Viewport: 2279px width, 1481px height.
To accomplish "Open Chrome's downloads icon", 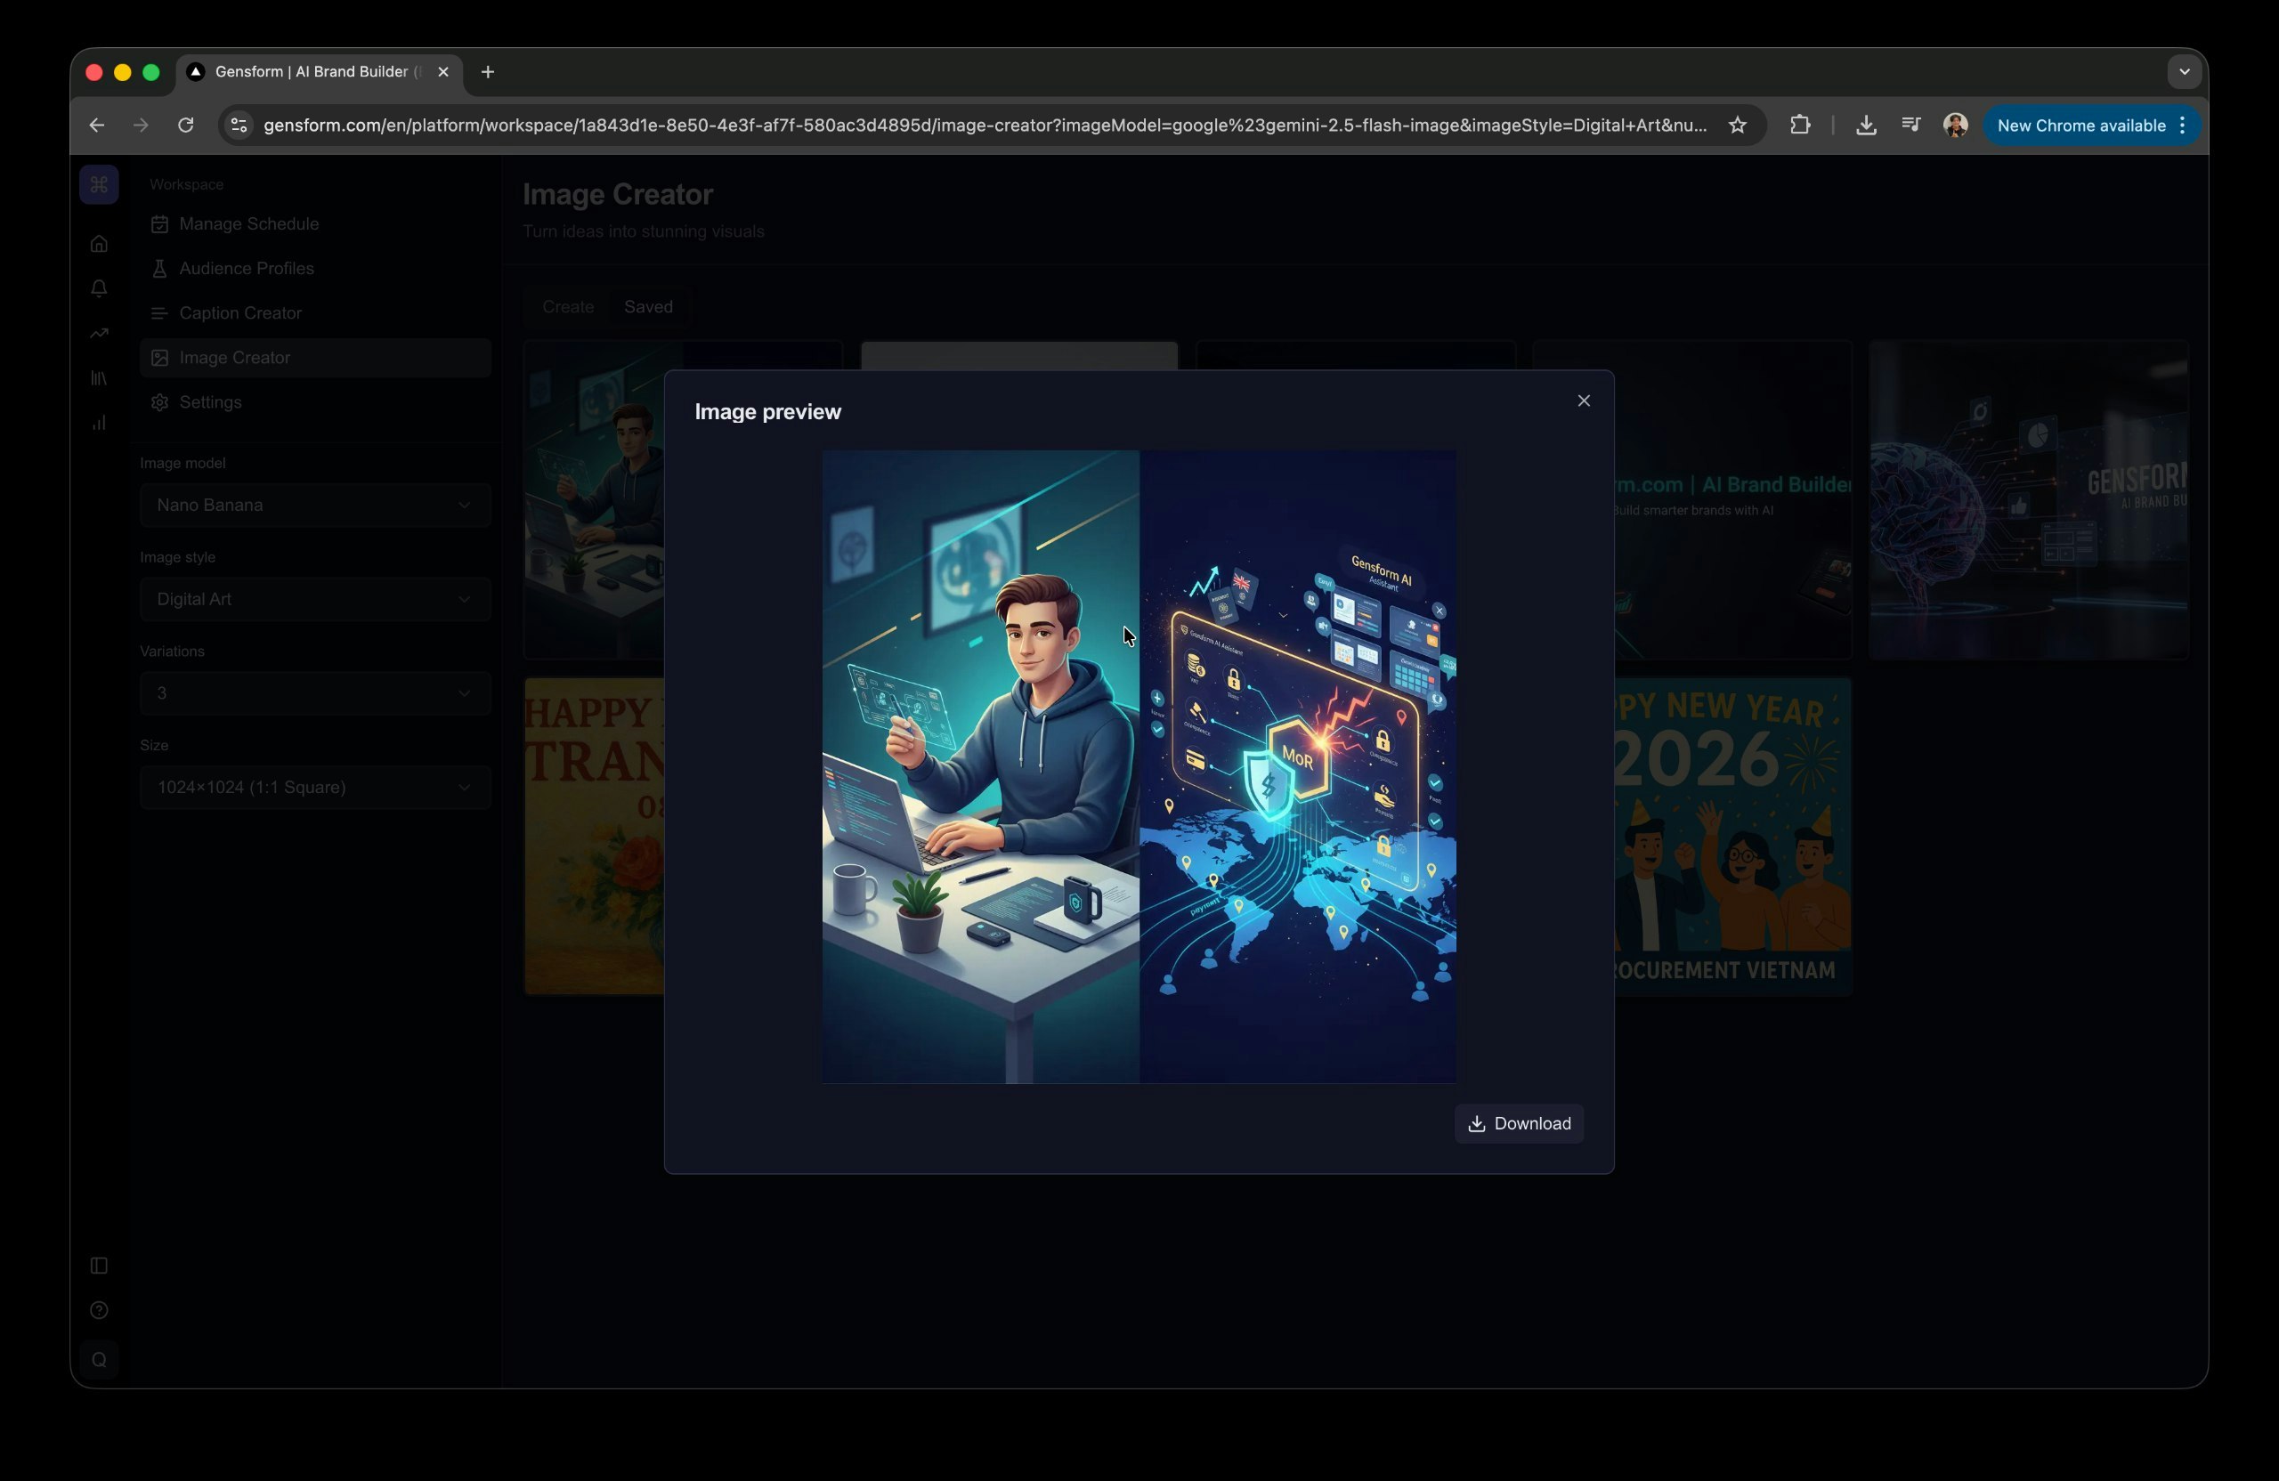I will click(1865, 125).
